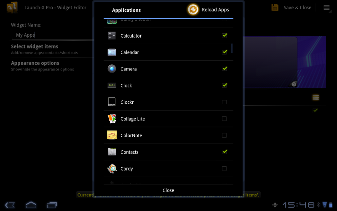This screenshot has height=211, width=337.
Task: Click the ColorNote sticky note icon
Action: point(112,135)
